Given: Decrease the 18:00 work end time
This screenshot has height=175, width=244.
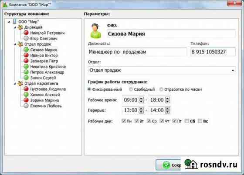Looking at the screenshot, I should [167, 102].
